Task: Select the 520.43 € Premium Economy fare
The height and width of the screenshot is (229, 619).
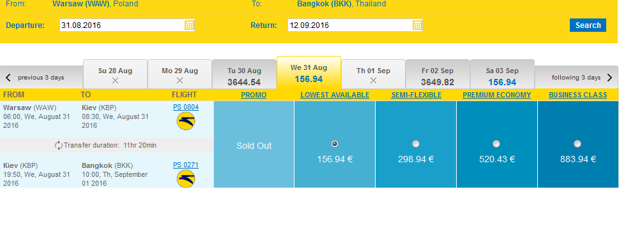Action: tap(496, 144)
